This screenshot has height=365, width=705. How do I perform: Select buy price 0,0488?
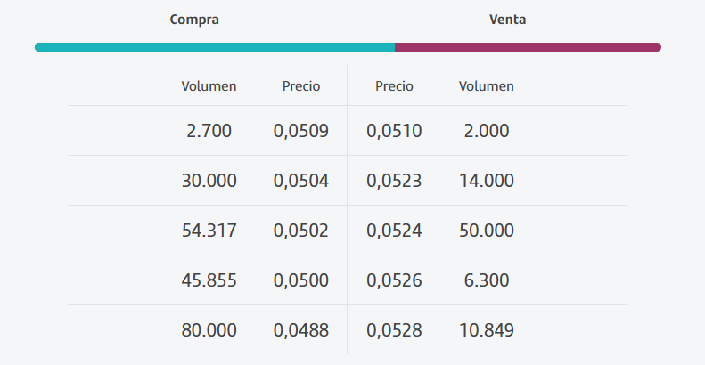click(x=301, y=330)
